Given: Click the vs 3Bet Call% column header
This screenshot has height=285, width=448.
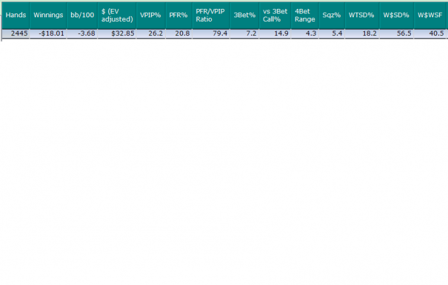Looking at the screenshot, I should pyautogui.click(x=275, y=15).
